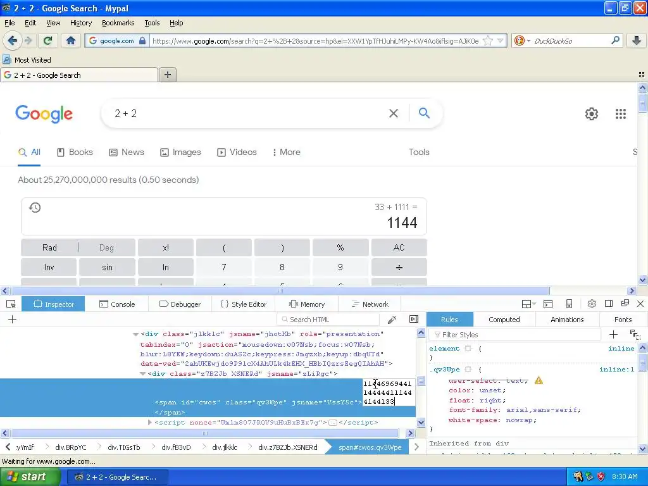
Task: Open the downloads arrow button
Action: click(x=637, y=40)
